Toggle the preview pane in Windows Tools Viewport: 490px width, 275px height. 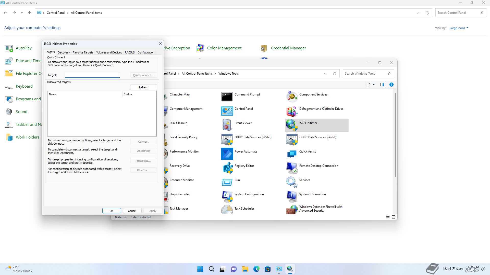tap(382, 85)
